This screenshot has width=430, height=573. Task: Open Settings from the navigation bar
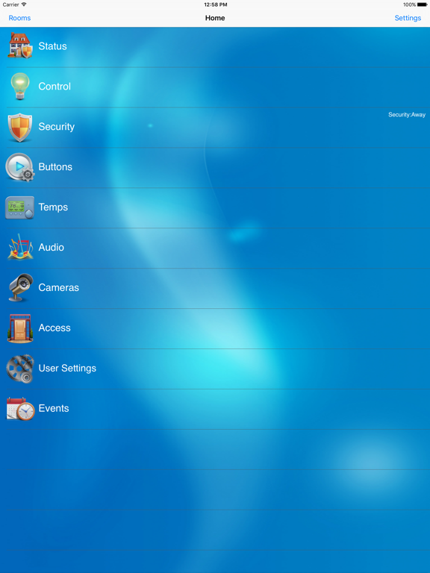pos(408,18)
